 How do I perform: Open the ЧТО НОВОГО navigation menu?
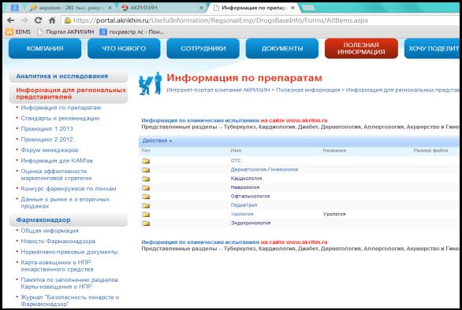click(124, 49)
